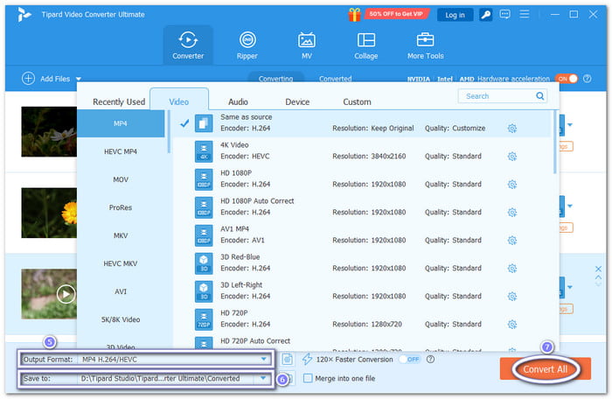Image resolution: width=612 pixels, height=399 pixels.
Task: Open settings gear for 3D Red-Blue
Action: tap(512, 268)
